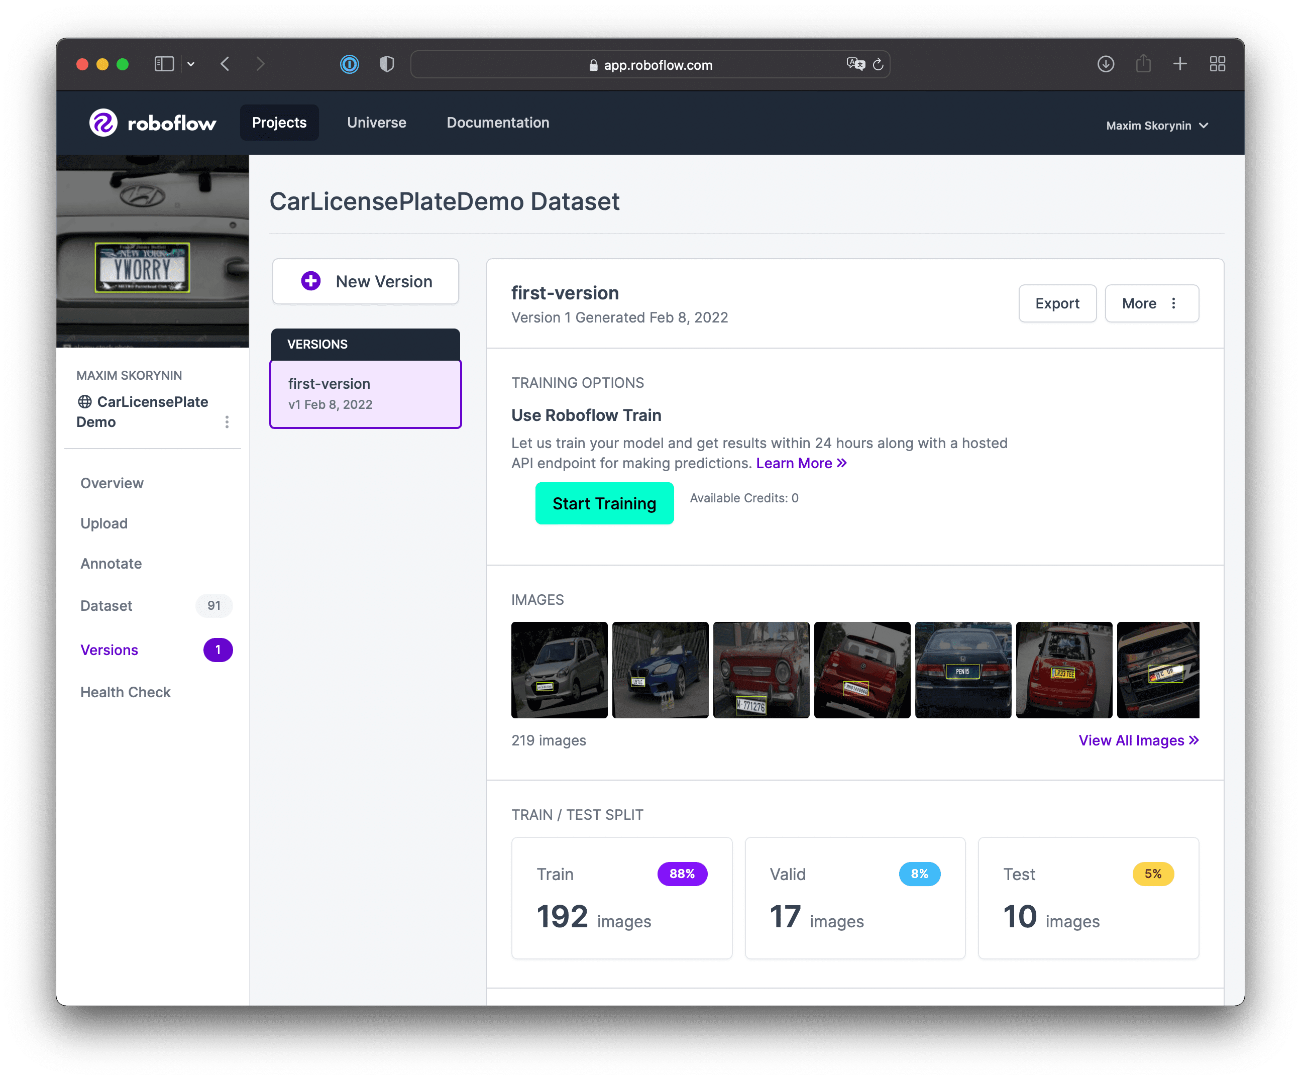Click the privacy shield icon in toolbar
1301x1080 pixels.
tap(387, 64)
